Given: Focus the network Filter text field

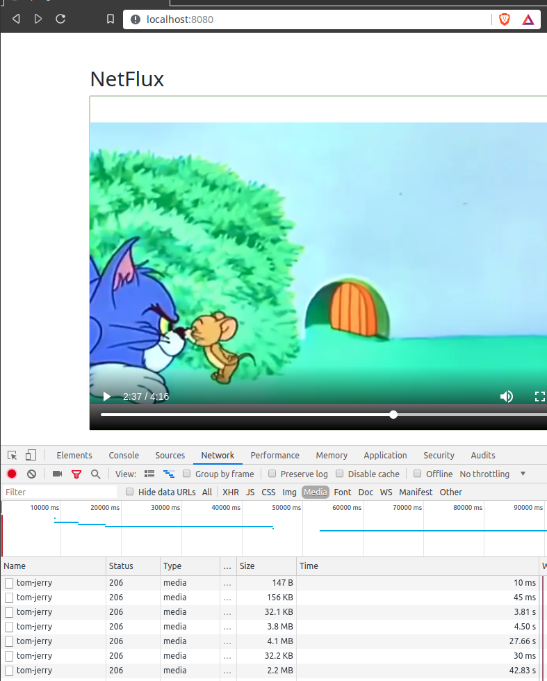Looking at the screenshot, I should click(60, 492).
